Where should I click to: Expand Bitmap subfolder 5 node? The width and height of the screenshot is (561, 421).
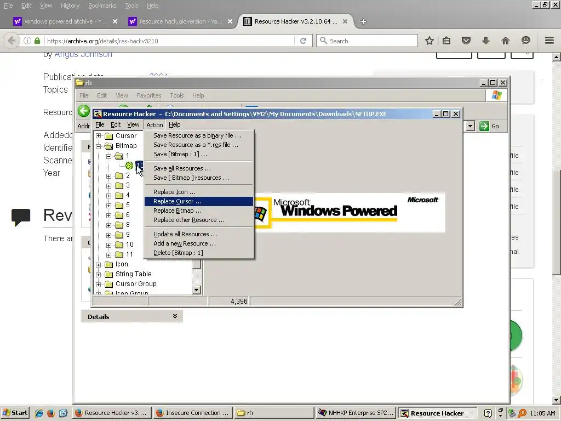[x=109, y=206]
